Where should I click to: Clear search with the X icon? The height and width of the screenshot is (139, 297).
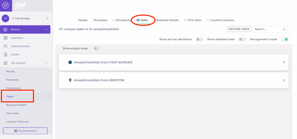(x=284, y=29)
